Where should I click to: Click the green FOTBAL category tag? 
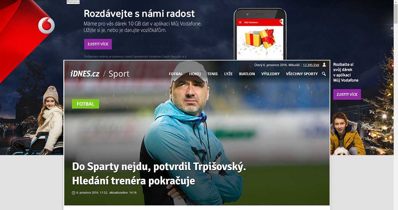(86, 104)
